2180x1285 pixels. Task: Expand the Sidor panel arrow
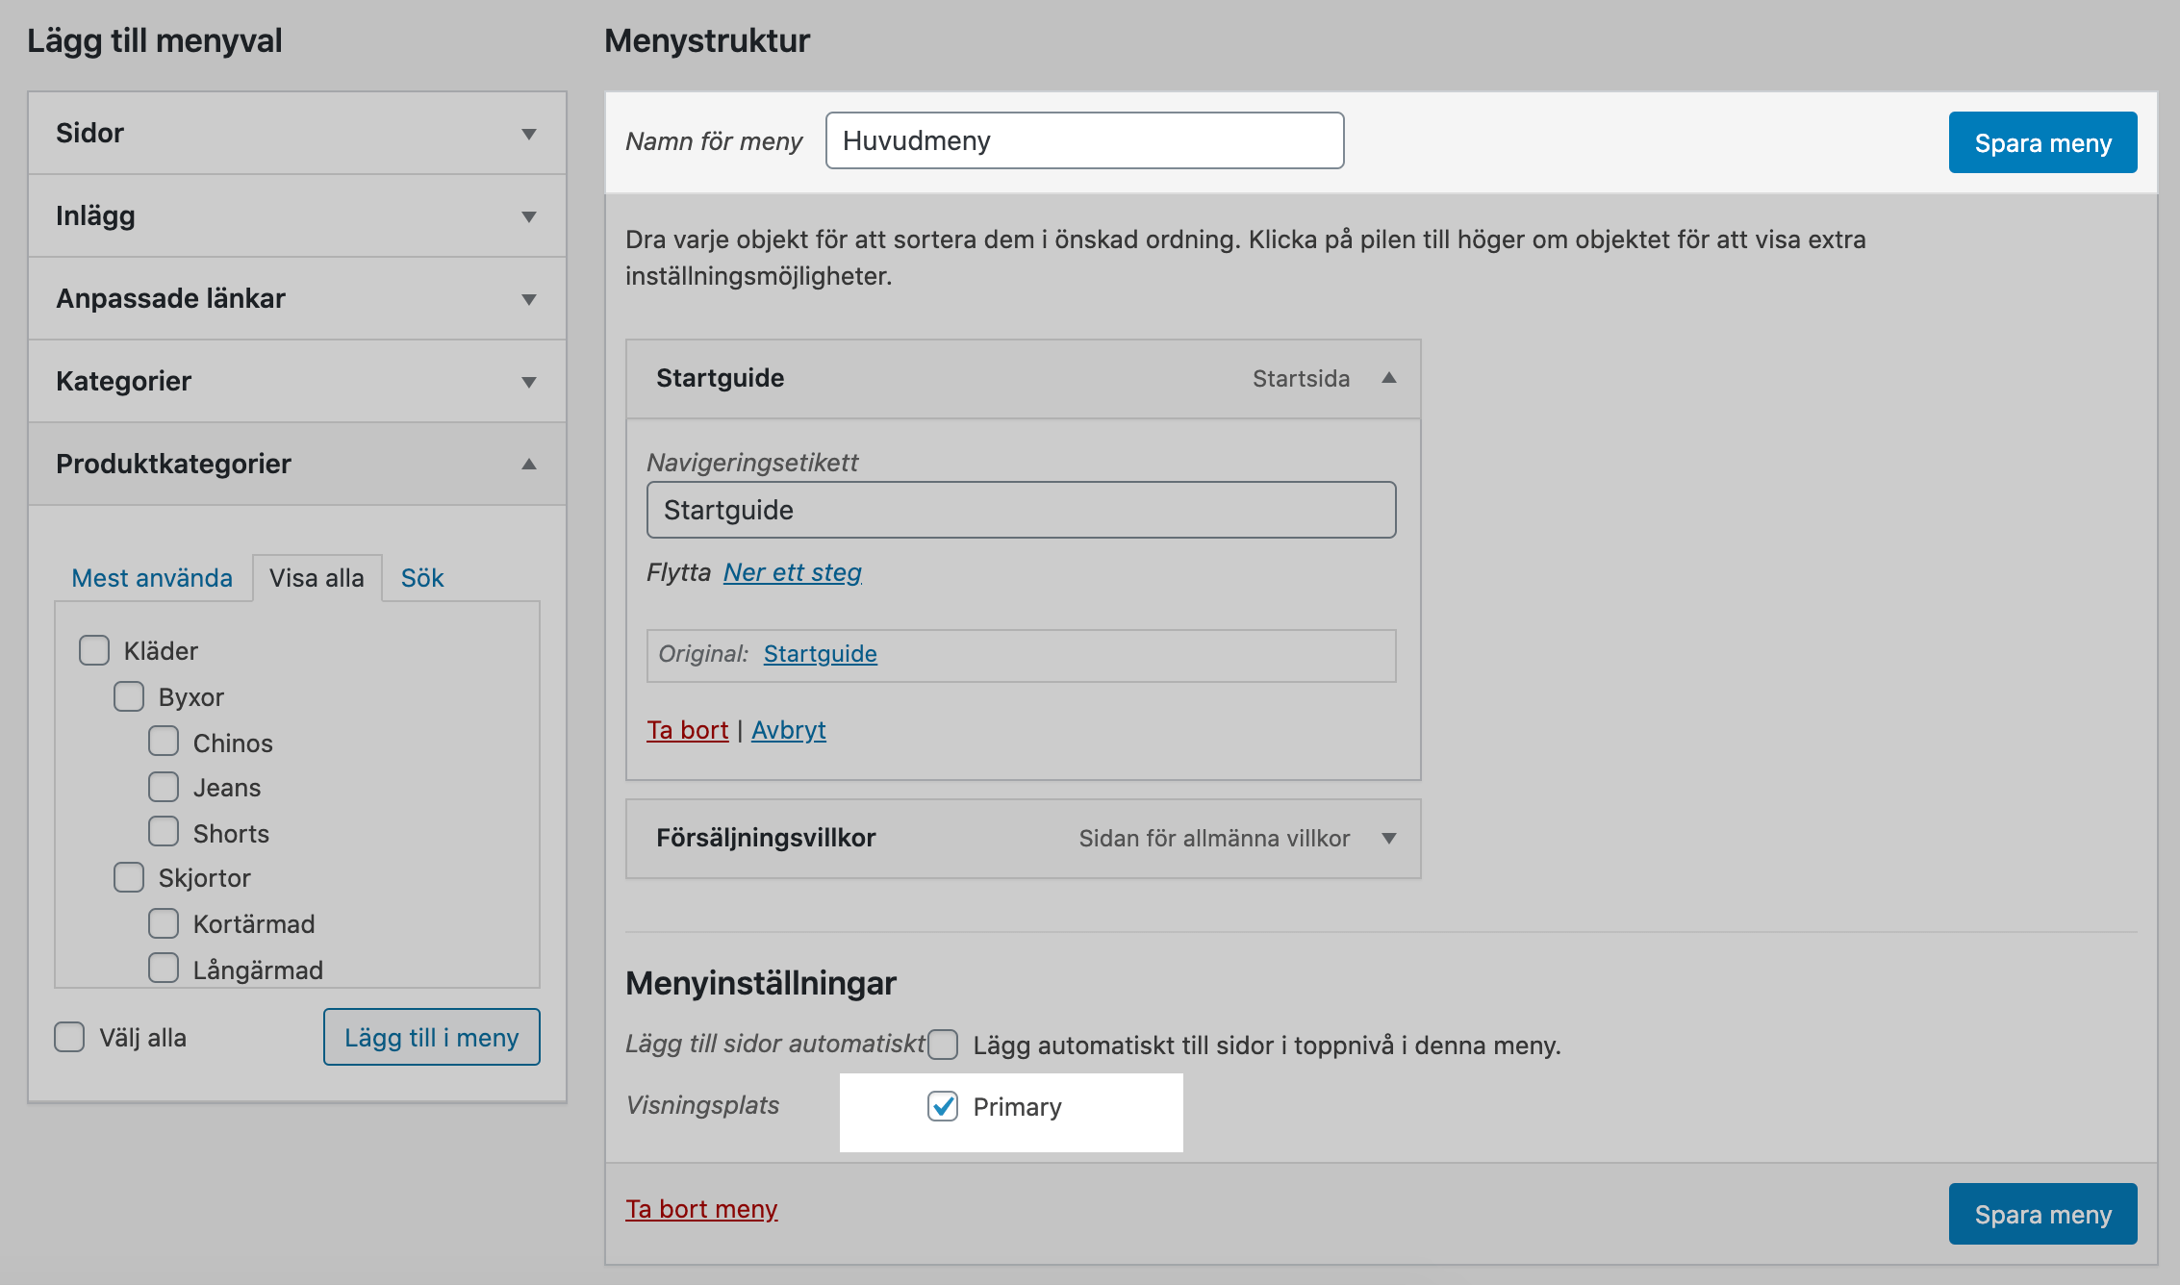click(528, 134)
